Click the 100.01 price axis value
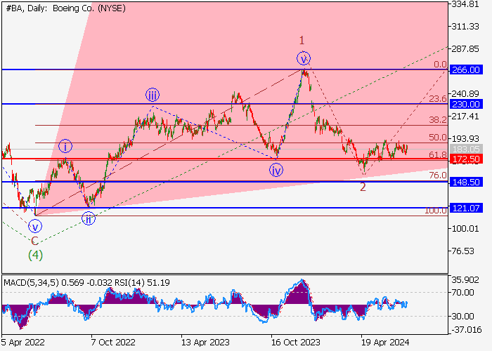The height and width of the screenshot is (351, 492). click(465, 228)
